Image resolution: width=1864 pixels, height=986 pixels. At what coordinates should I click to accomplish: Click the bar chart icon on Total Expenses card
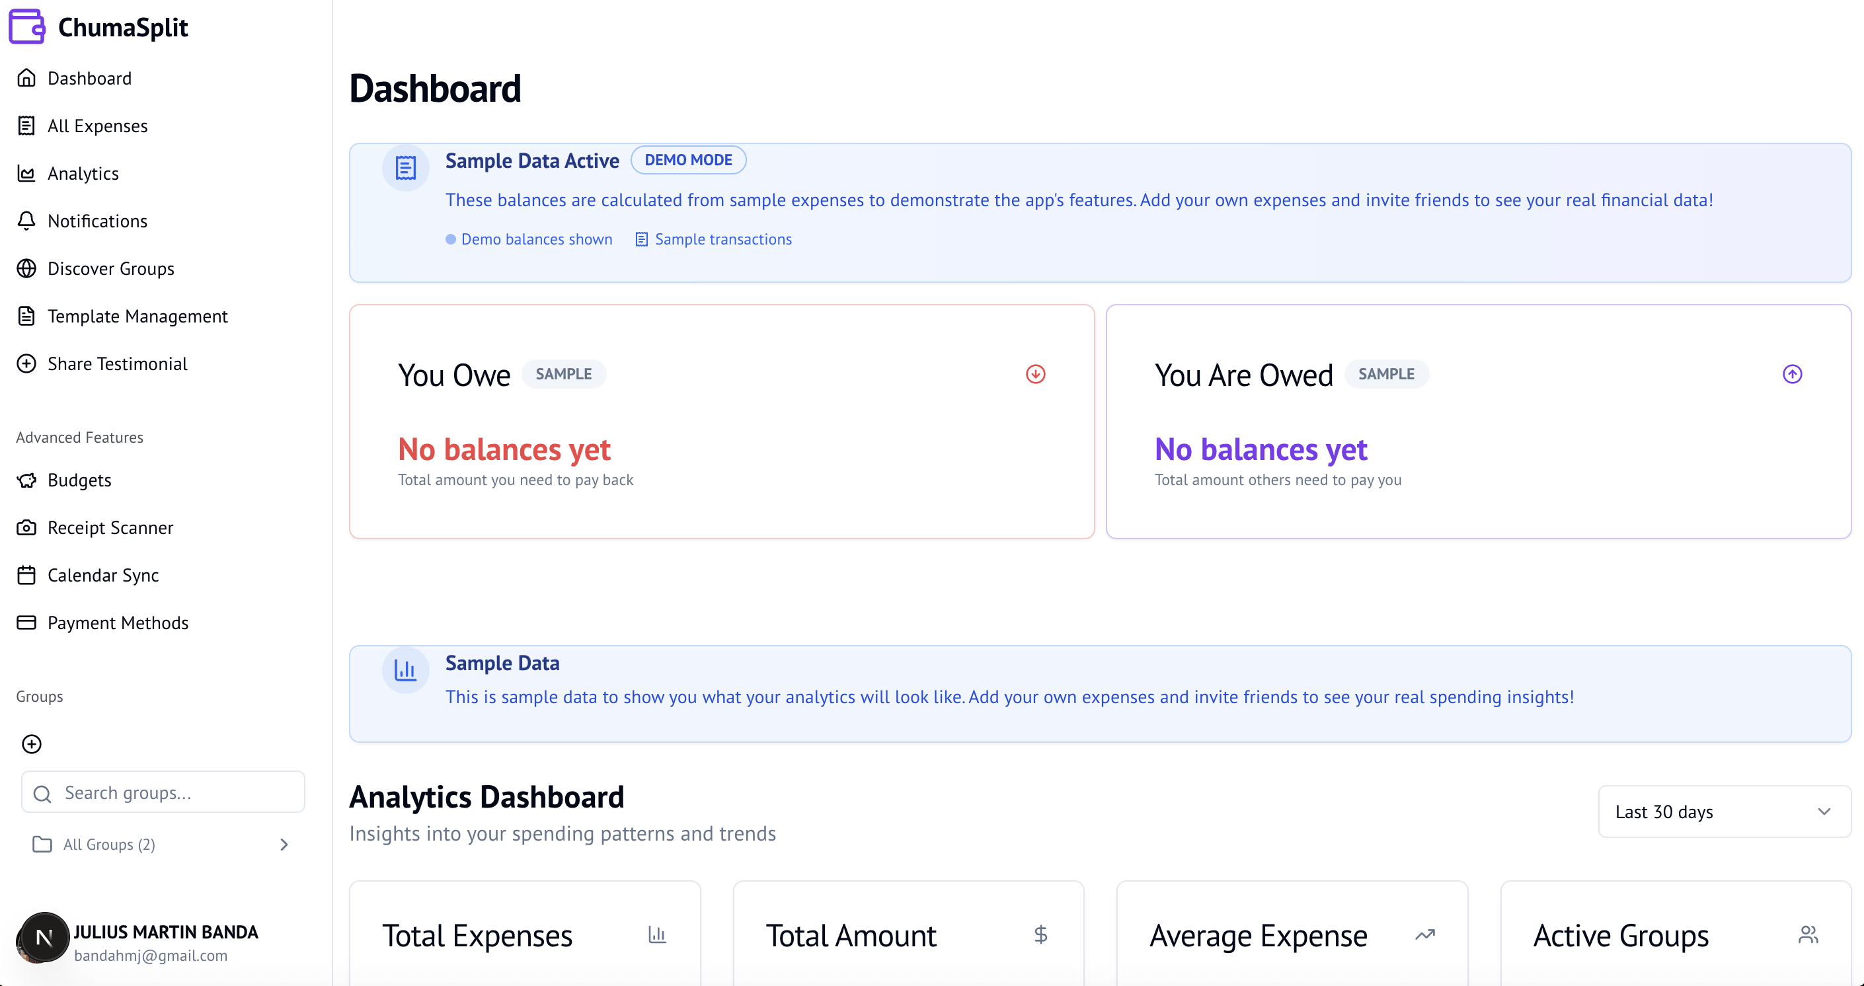[656, 934]
